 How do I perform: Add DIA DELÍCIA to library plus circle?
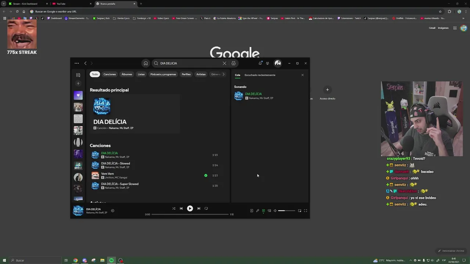tap(113, 210)
